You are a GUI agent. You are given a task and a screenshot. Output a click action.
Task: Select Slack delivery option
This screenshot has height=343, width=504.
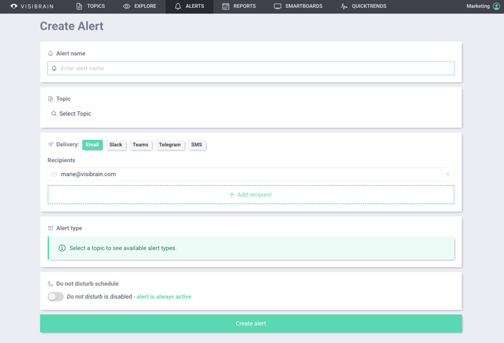point(115,145)
